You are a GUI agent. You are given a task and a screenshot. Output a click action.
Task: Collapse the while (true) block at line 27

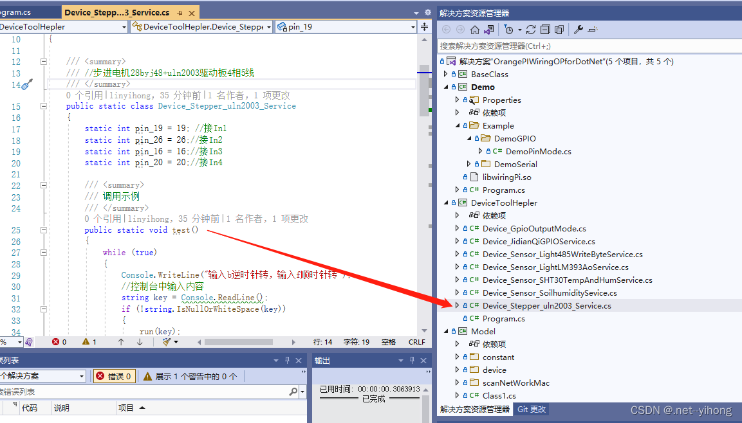44,253
